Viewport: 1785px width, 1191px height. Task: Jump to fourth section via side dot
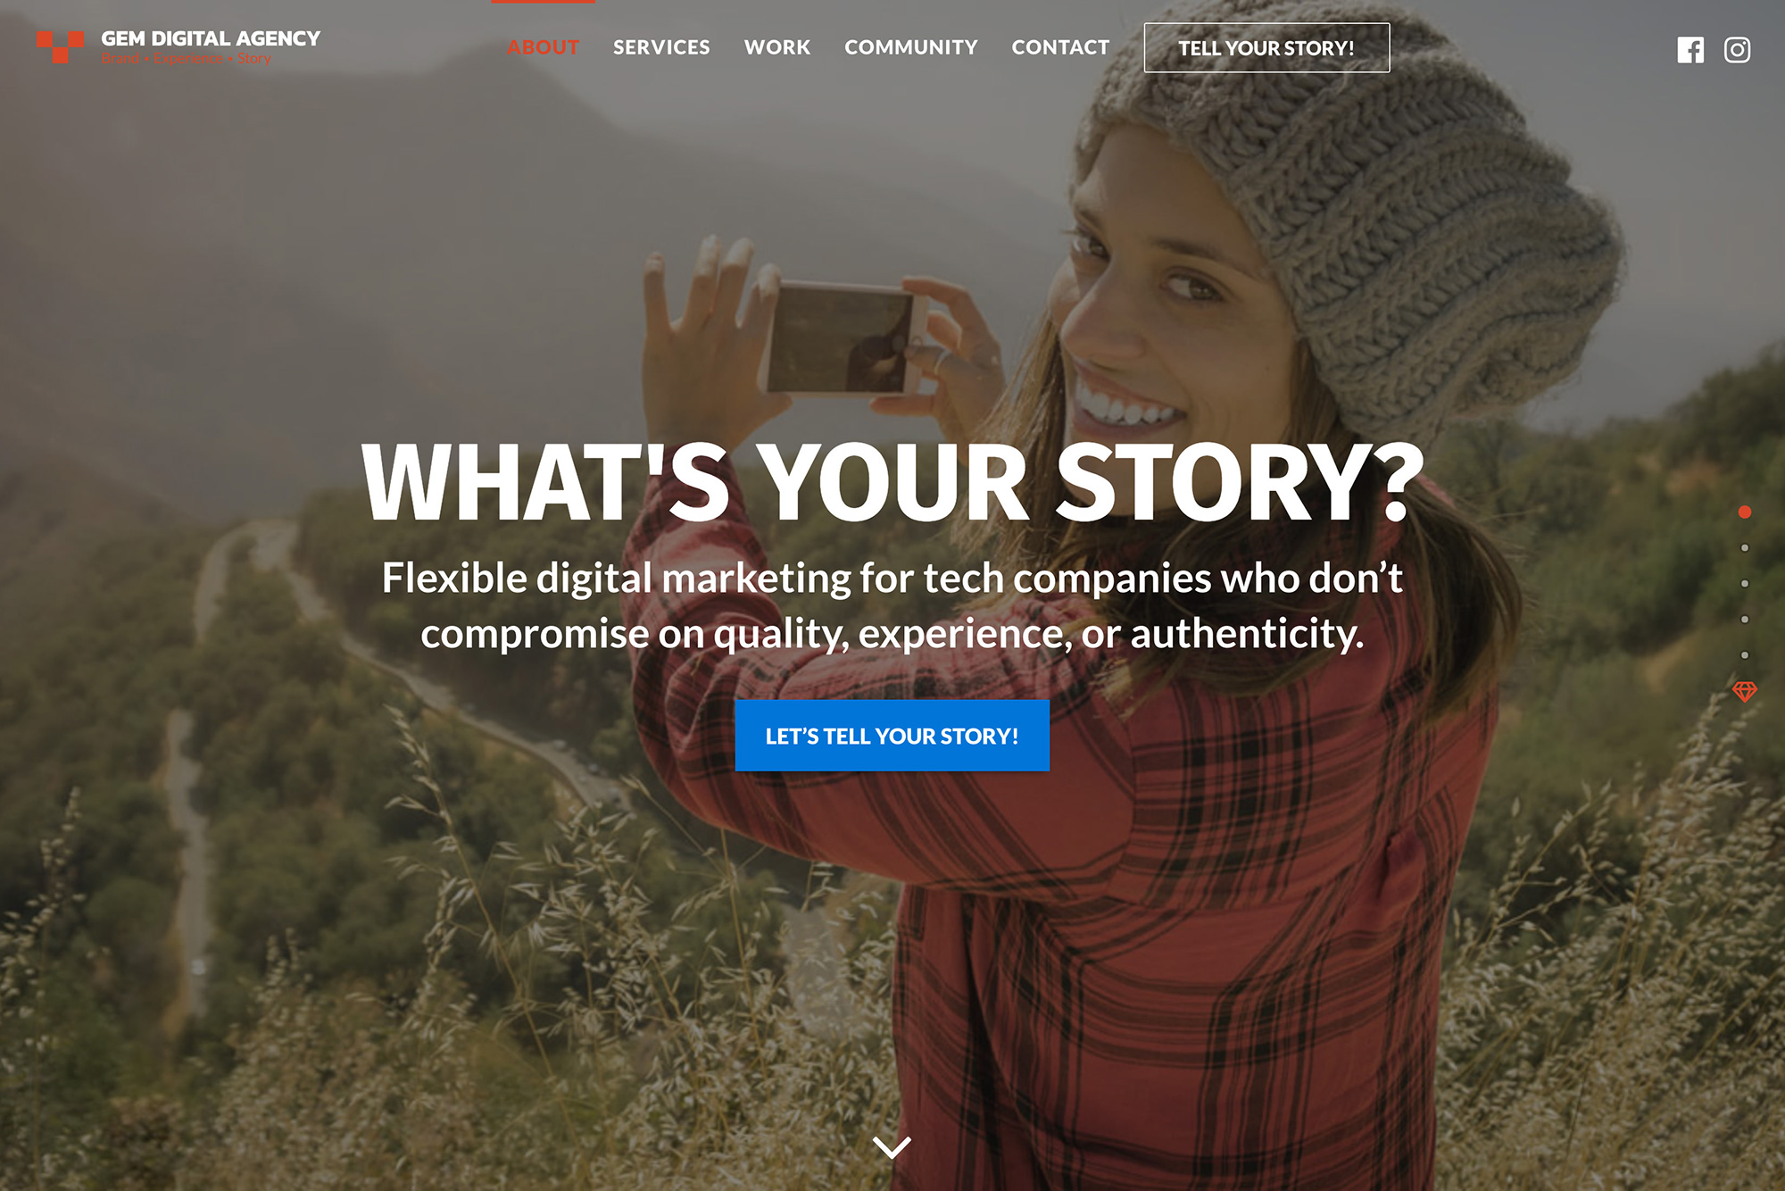point(1745,620)
